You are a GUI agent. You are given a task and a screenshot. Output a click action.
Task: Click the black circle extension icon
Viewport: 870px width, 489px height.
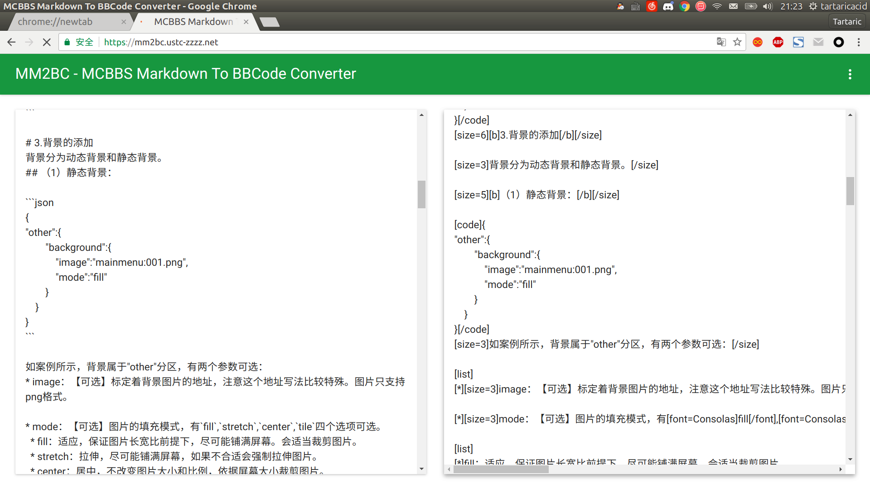(839, 42)
